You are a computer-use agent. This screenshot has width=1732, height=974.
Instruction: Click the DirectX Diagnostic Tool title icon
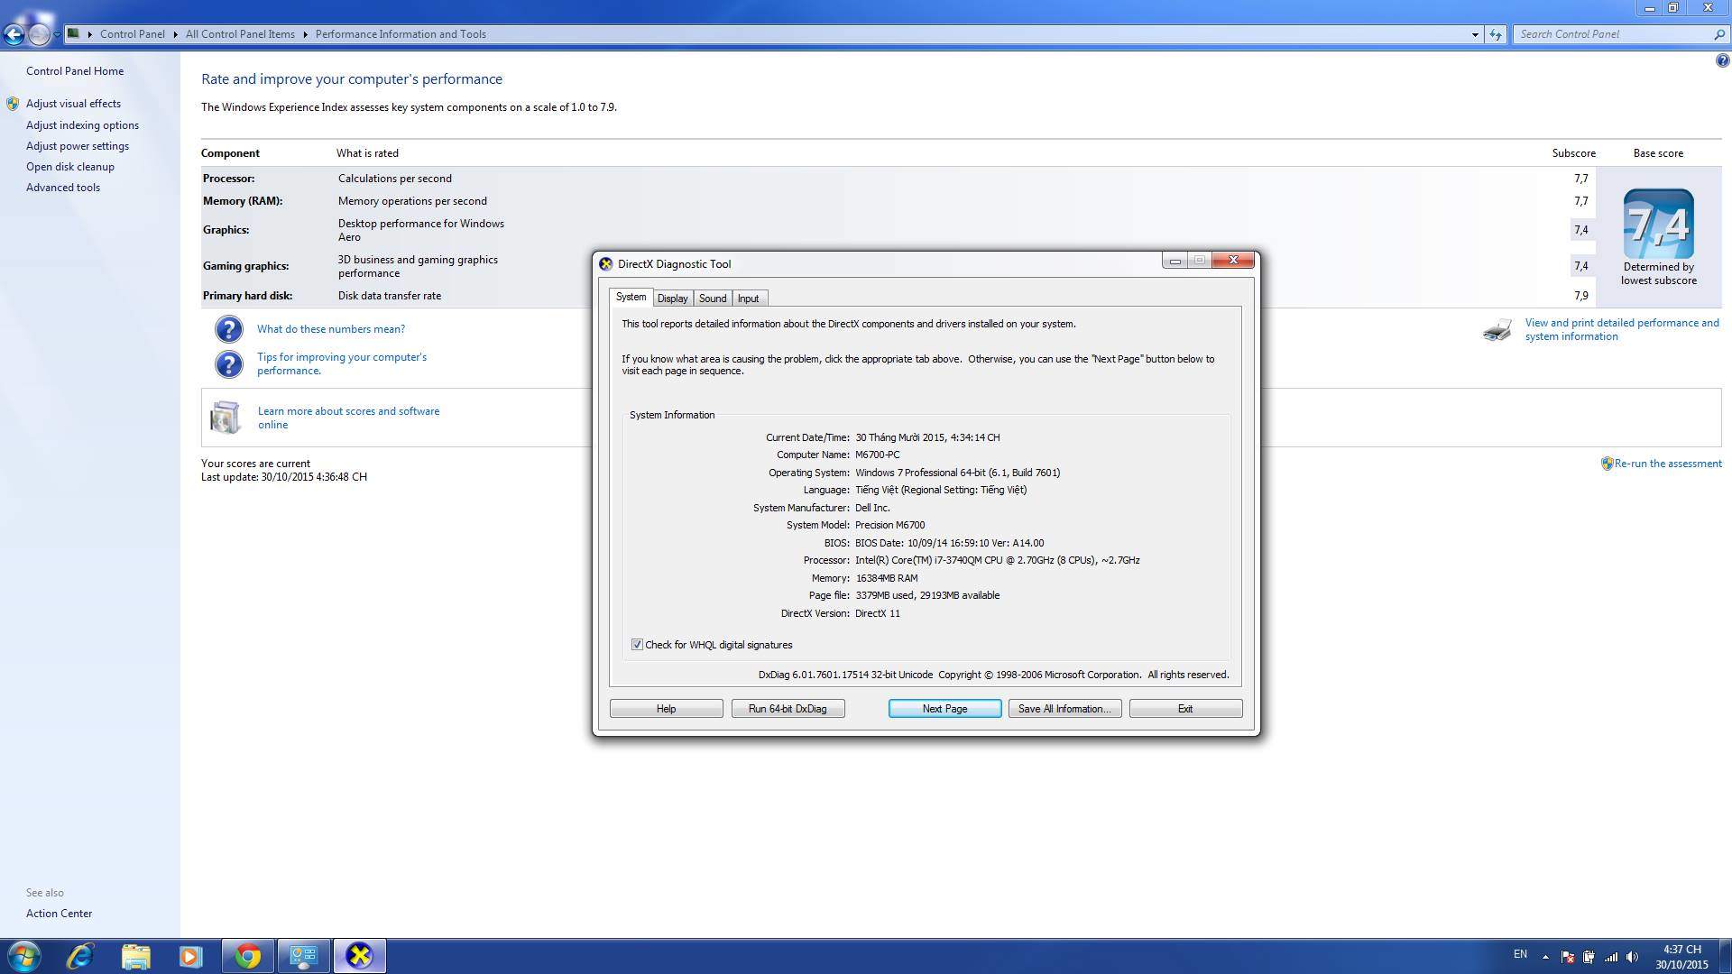pyautogui.click(x=606, y=264)
